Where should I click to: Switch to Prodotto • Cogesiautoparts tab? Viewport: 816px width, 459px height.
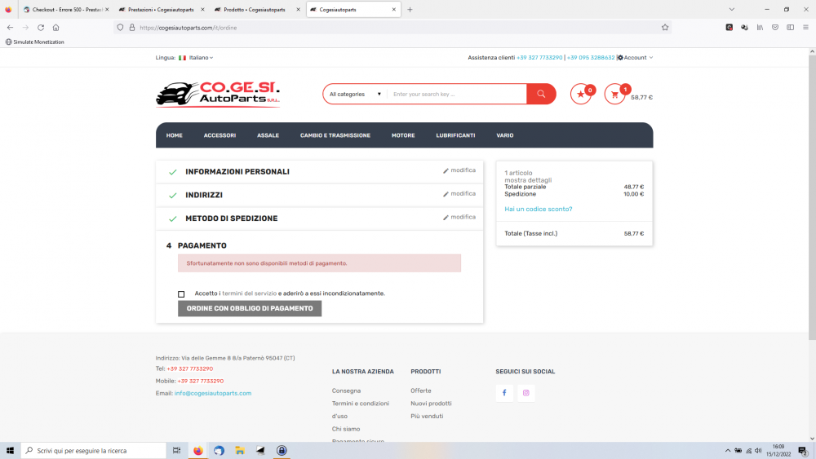255,9
